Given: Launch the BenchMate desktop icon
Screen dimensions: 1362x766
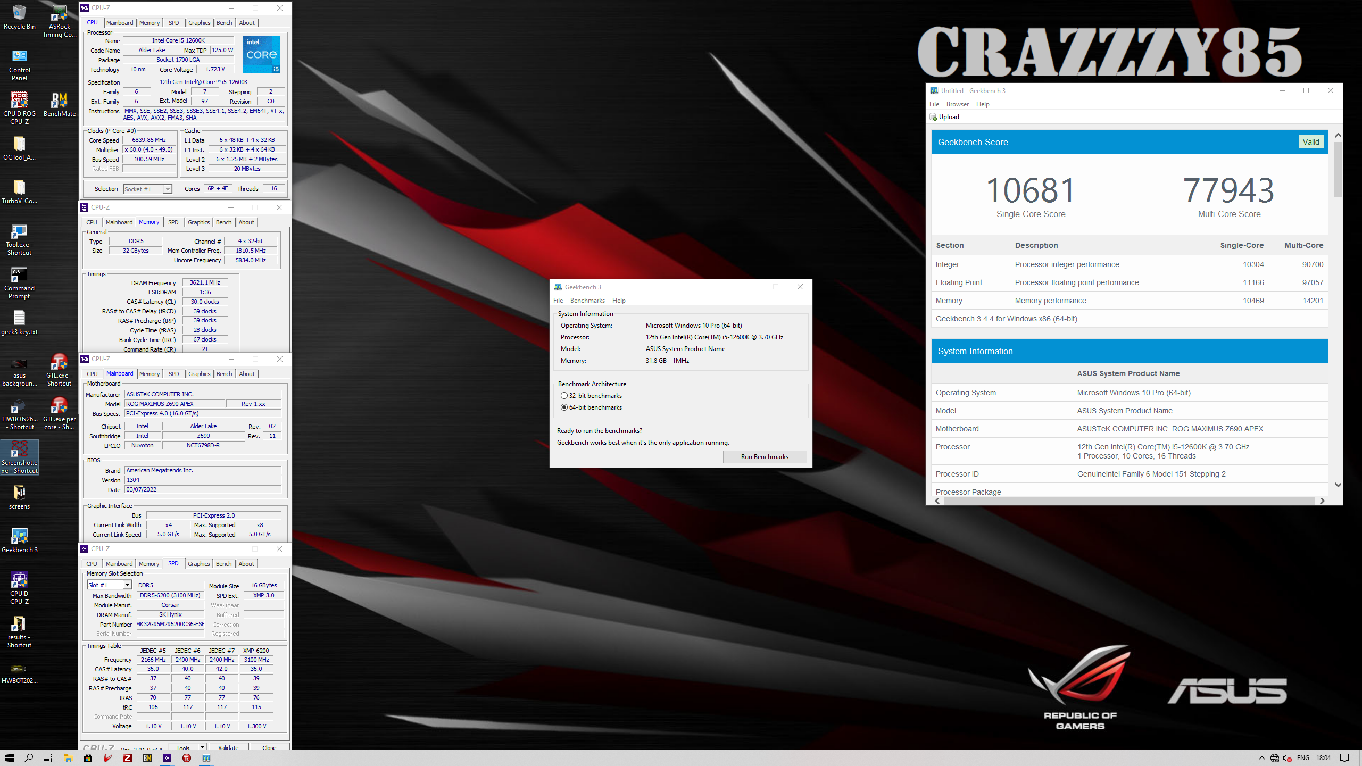Looking at the screenshot, I should [x=59, y=105].
